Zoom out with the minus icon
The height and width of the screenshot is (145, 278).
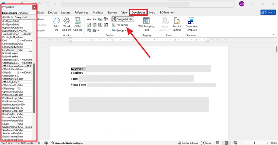pos(241,143)
